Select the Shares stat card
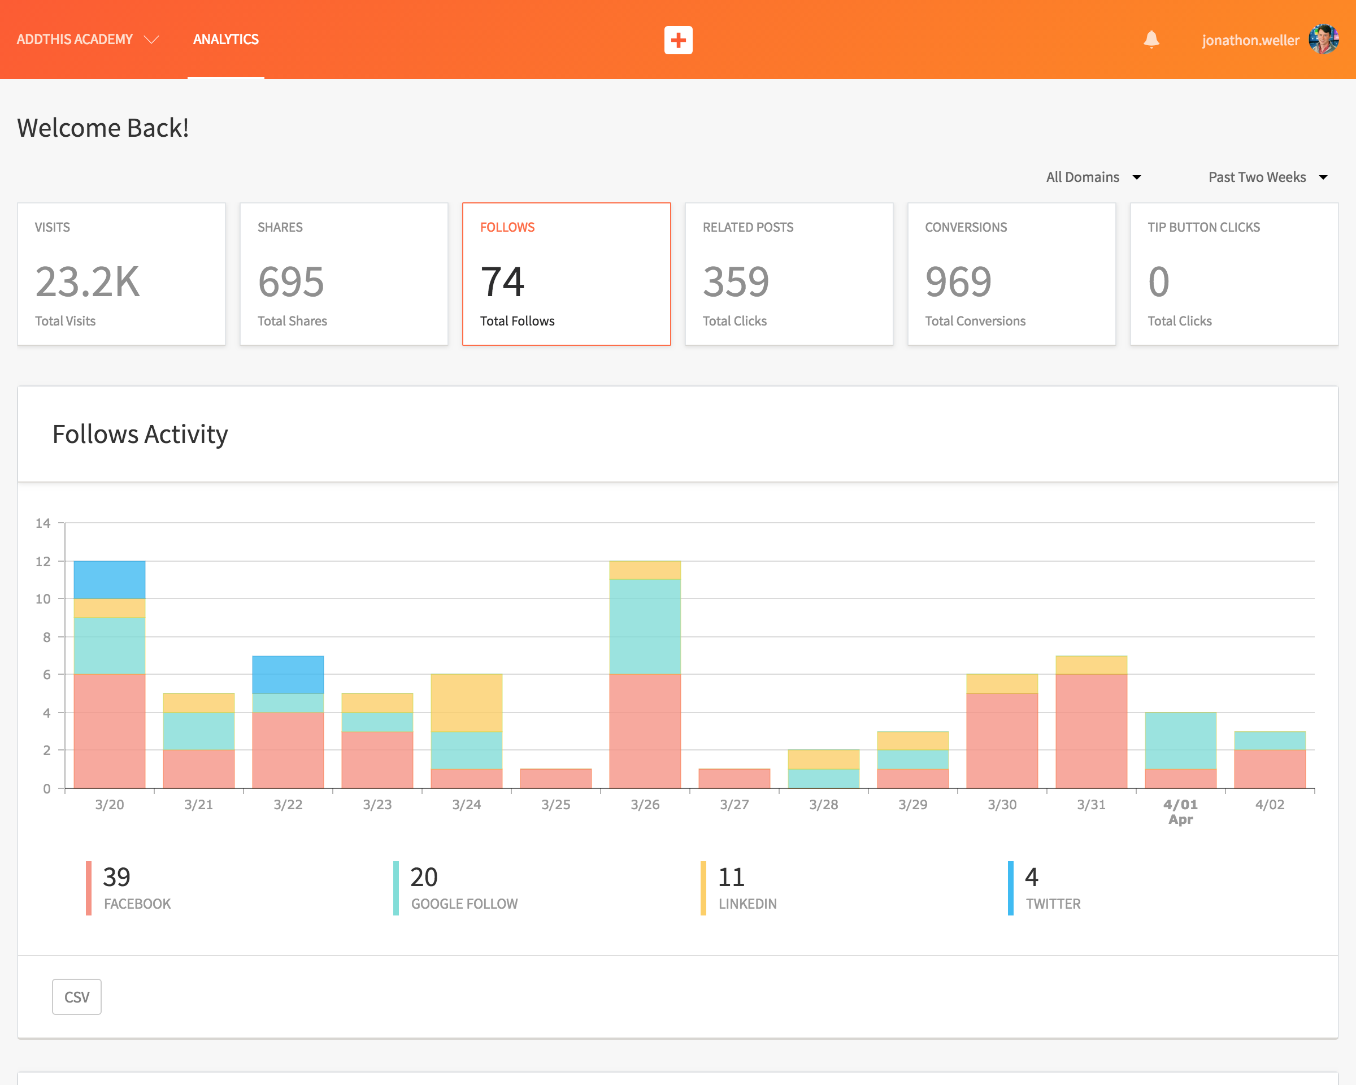This screenshot has height=1085, width=1356. [x=344, y=274]
